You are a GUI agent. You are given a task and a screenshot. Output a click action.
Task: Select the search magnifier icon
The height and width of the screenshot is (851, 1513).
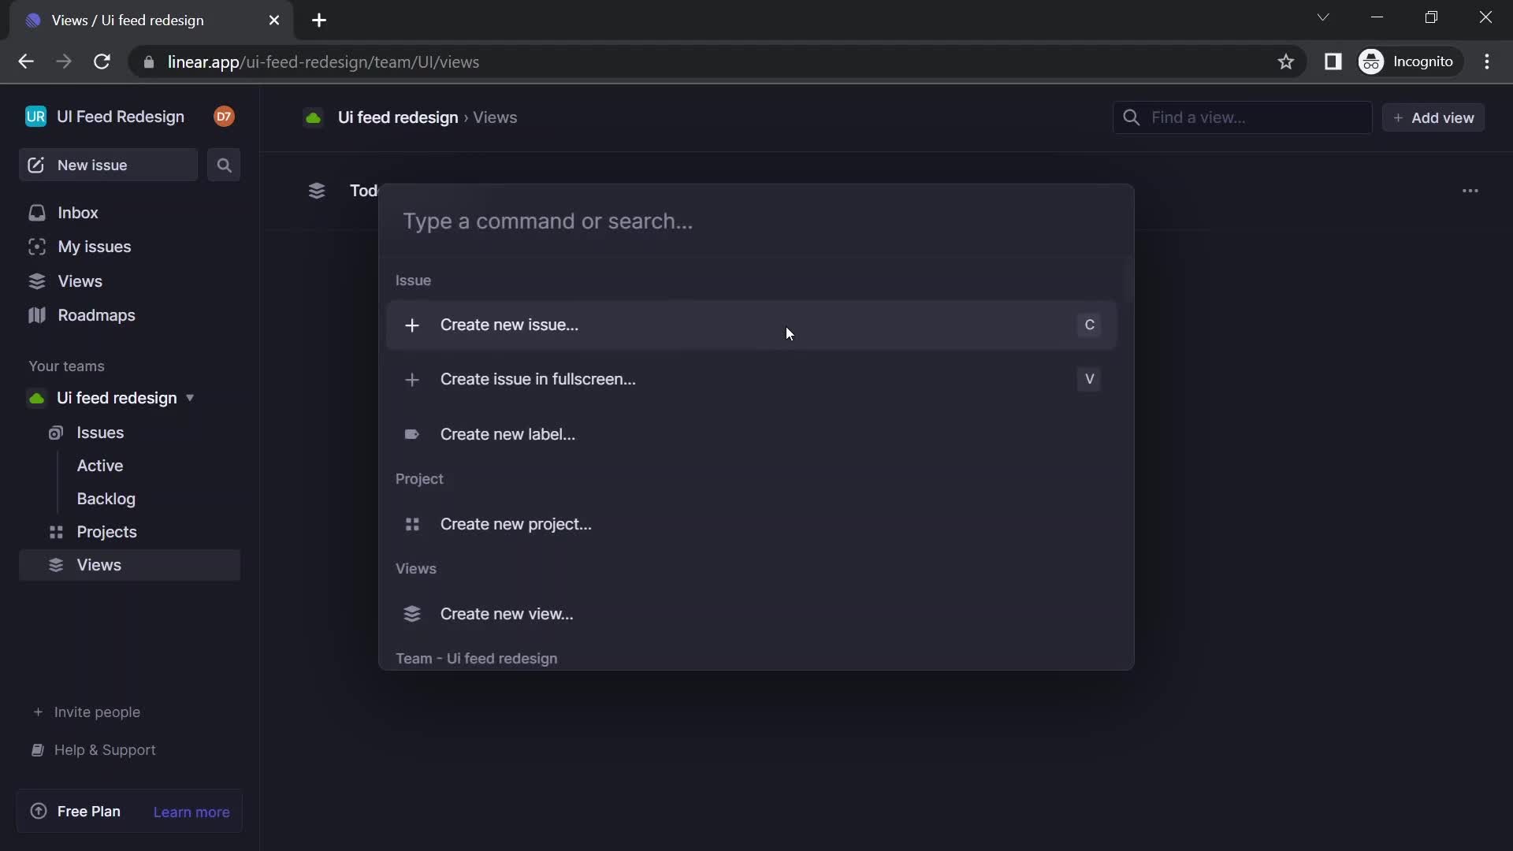pos(225,164)
